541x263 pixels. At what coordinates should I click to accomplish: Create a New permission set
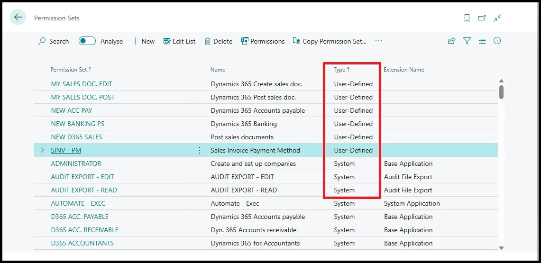[x=143, y=41]
